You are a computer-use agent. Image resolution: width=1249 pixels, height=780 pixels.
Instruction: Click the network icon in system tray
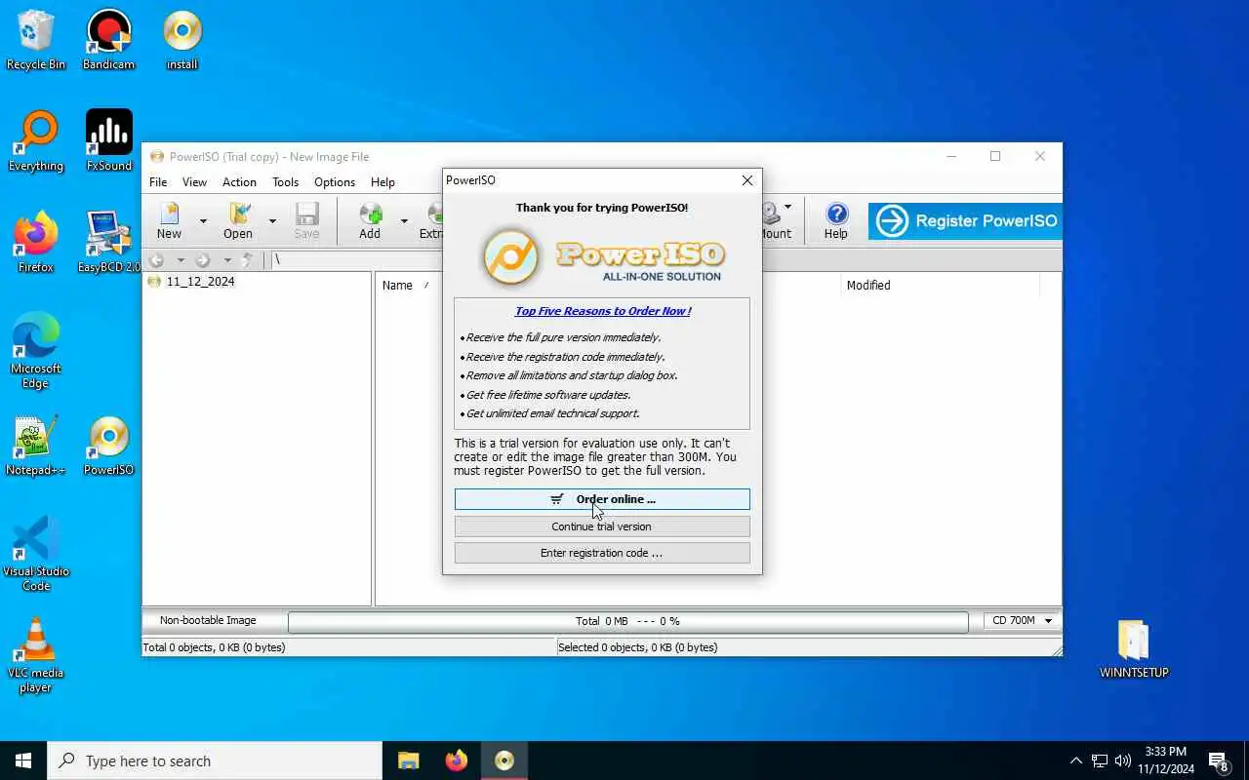click(x=1100, y=760)
